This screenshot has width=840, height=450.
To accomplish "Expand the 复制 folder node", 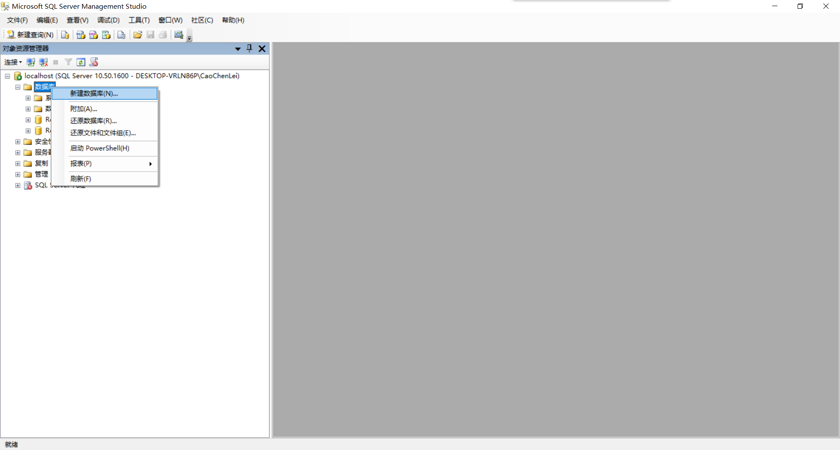I will coord(18,163).
